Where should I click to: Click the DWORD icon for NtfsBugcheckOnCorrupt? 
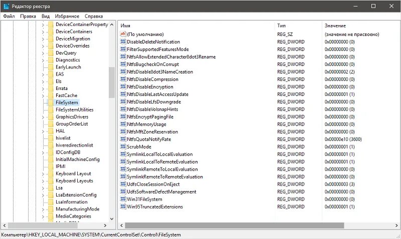(x=123, y=64)
